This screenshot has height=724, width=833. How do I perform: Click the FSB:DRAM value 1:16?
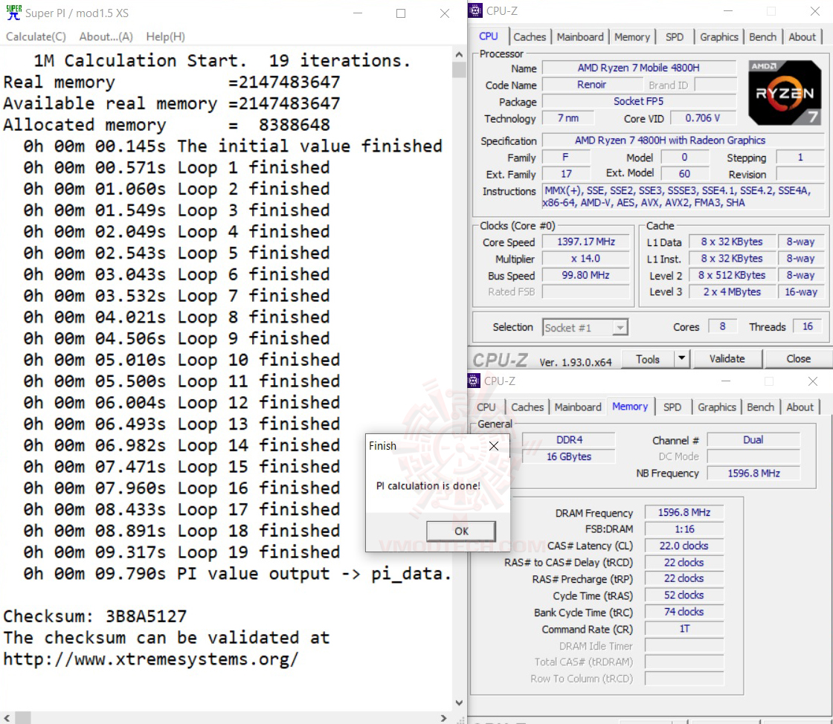(x=684, y=529)
